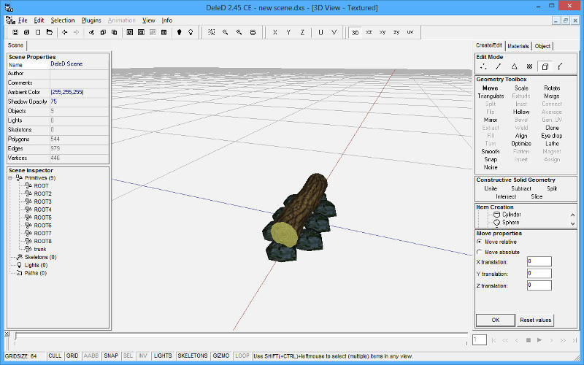Image resolution: width=584 pixels, height=365 pixels.
Task: Open the Info menu
Action: pyautogui.click(x=167, y=20)
